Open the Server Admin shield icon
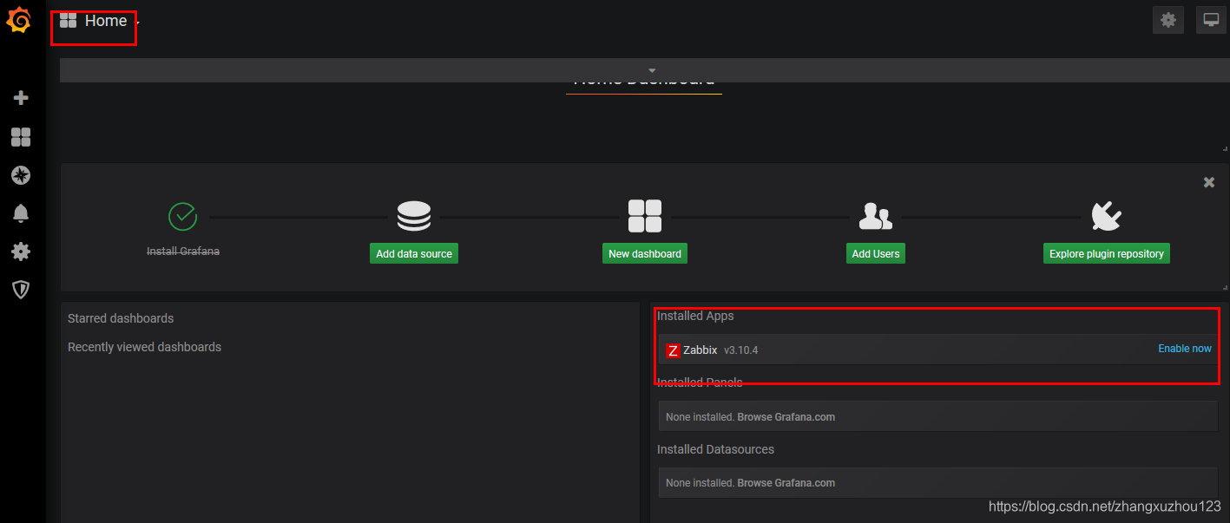Viewport: 1230px width, 523px height. (21, 290)
